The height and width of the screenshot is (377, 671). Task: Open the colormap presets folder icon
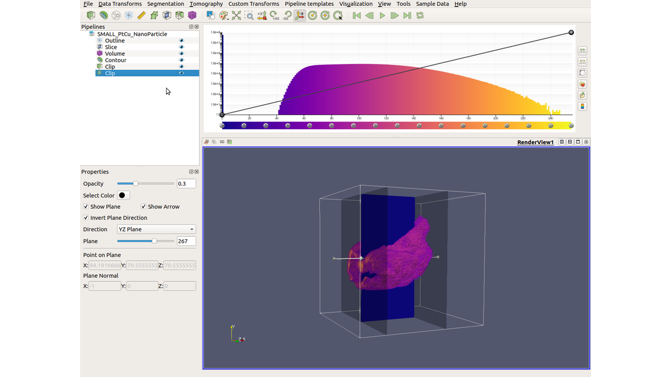(x=582, y=95)
